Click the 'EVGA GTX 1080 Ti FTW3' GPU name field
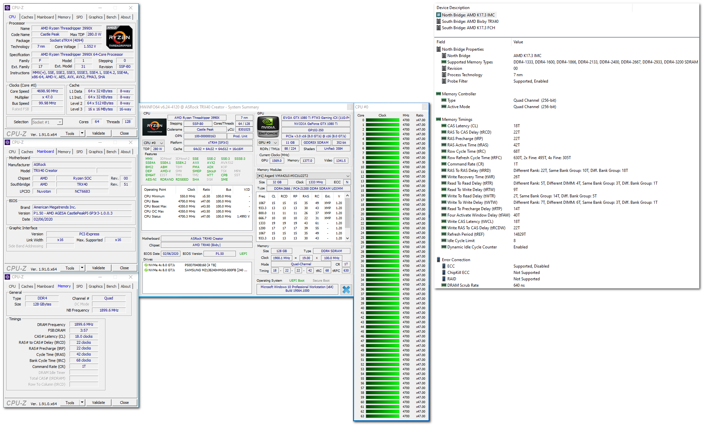 [316, 118]
